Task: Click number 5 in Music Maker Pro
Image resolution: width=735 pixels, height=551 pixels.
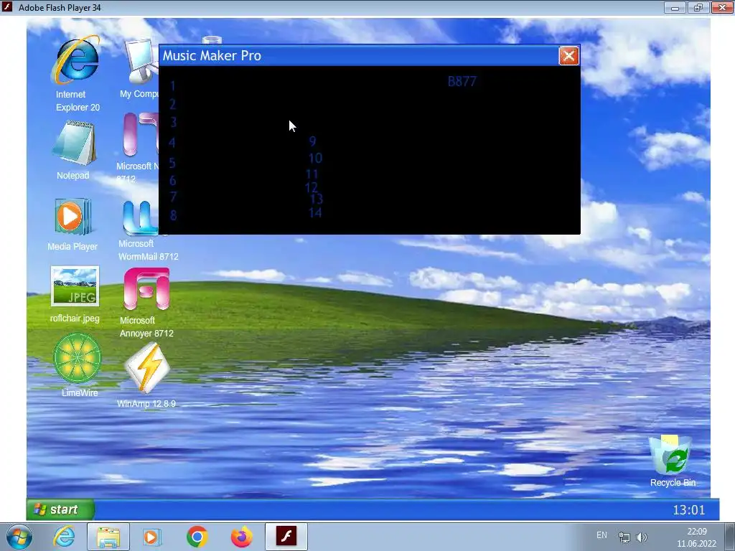Action: pyautogui.click(x=172, y=163)
